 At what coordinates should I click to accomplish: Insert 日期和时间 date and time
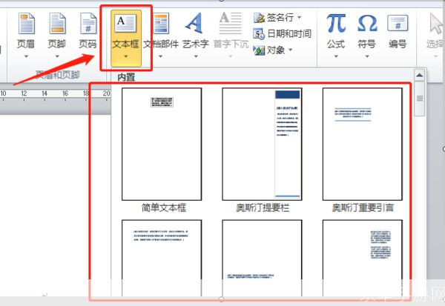point(282,34)
